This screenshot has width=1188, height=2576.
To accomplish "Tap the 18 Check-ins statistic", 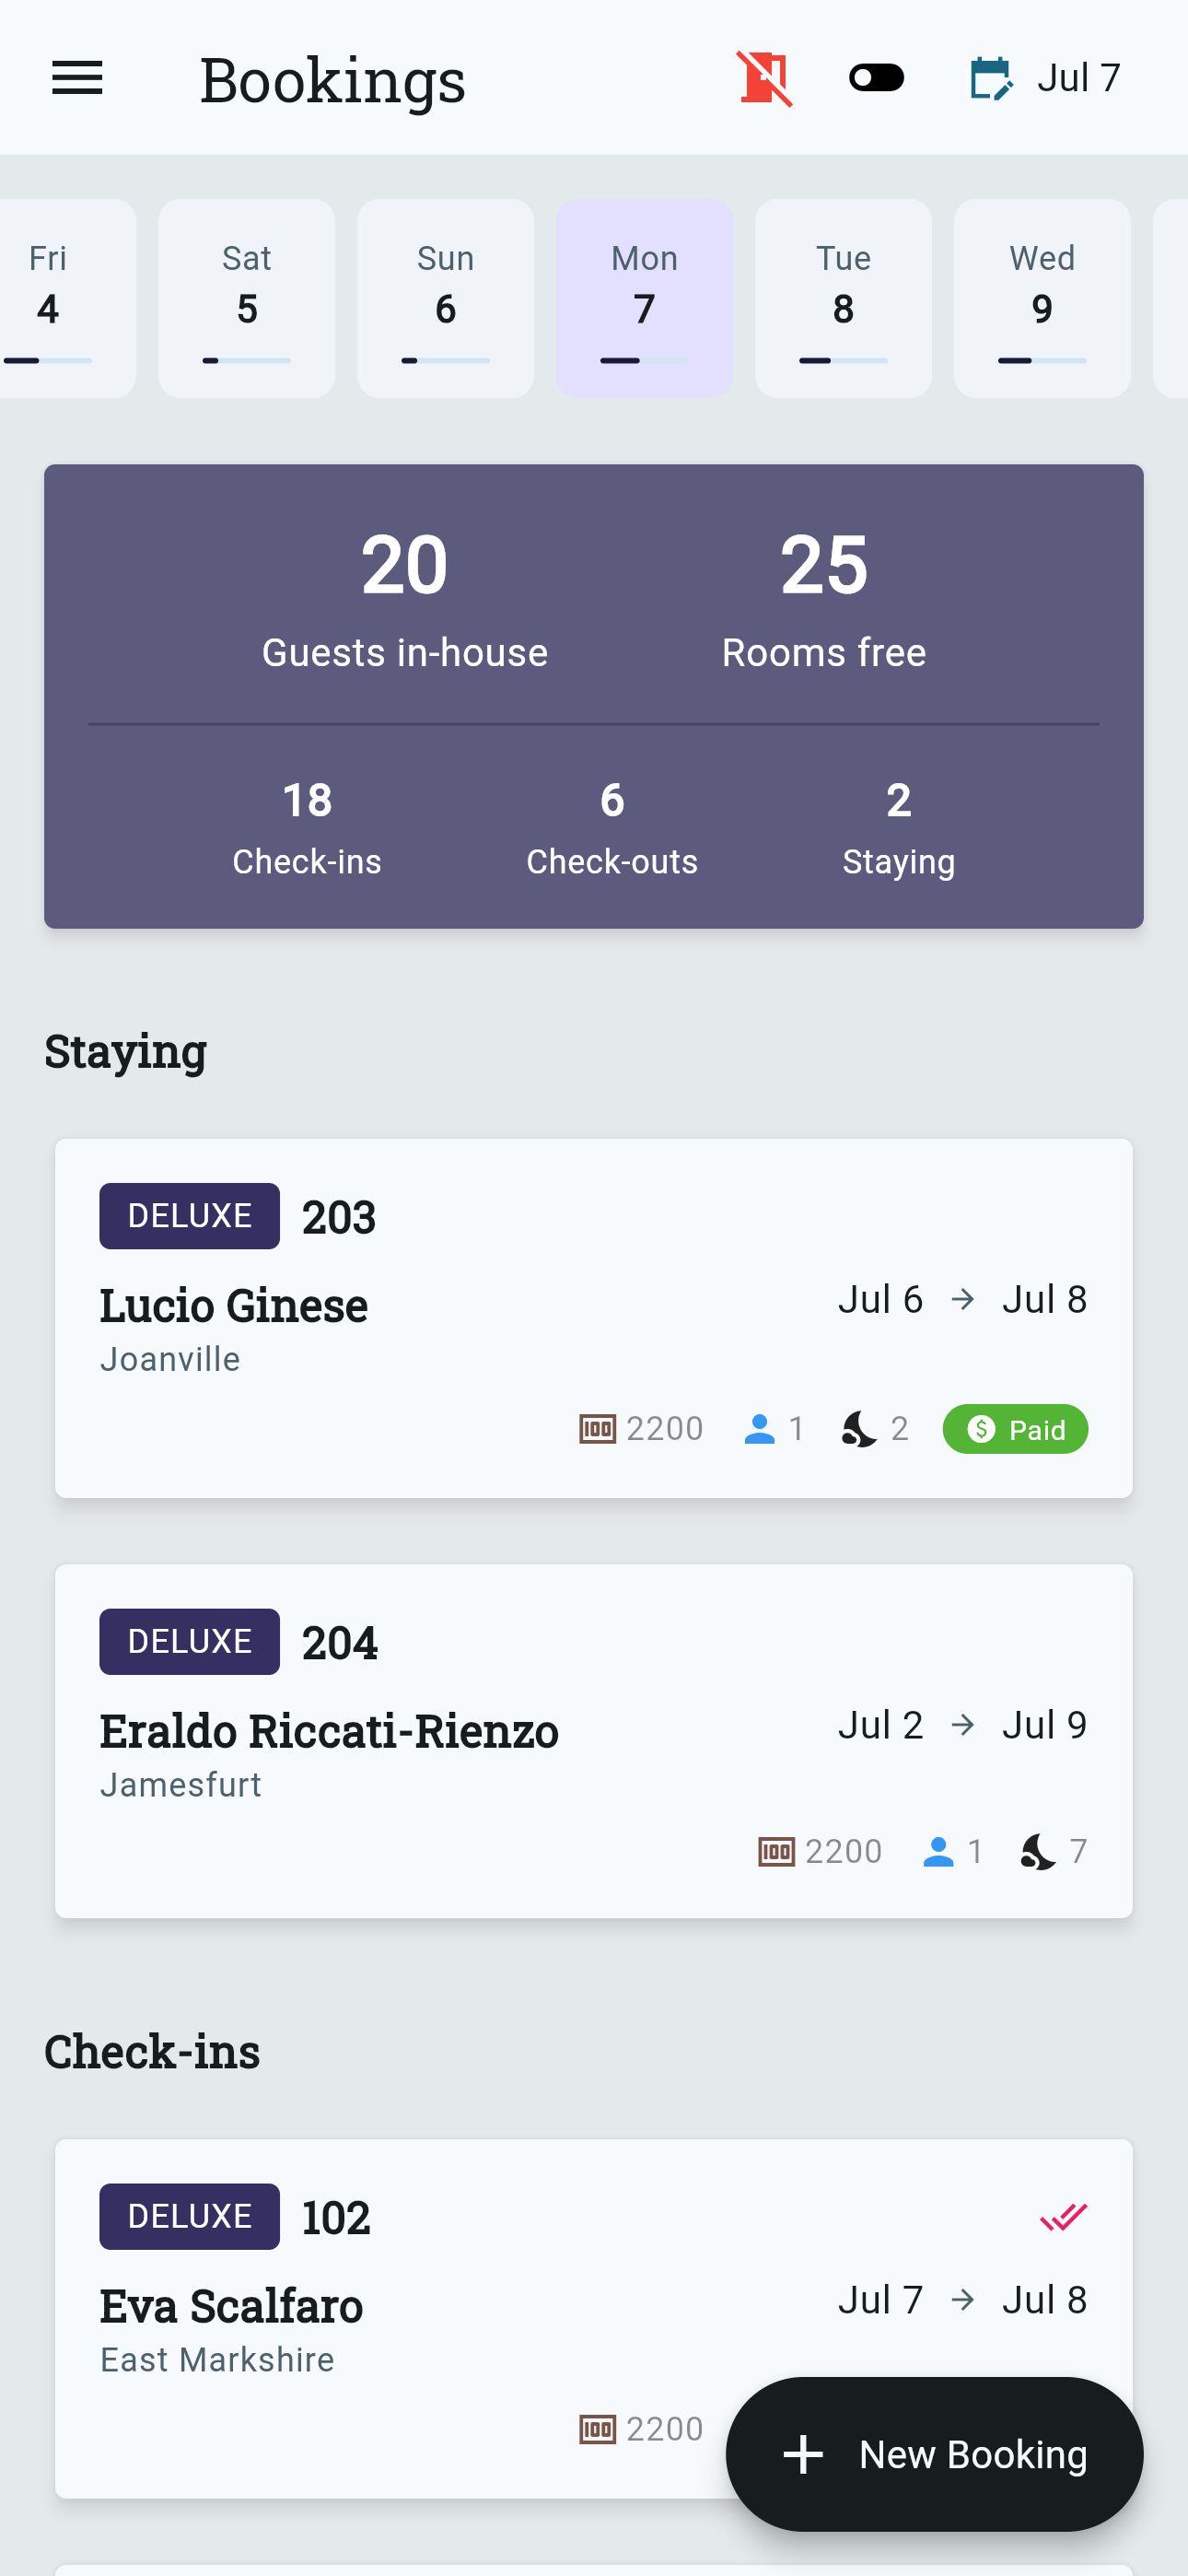I will coord(306,828).
